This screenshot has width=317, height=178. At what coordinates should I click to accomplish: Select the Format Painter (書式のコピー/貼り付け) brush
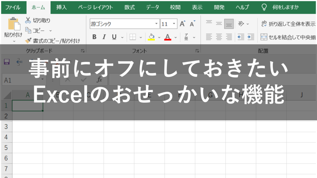[x=28, y=40]
